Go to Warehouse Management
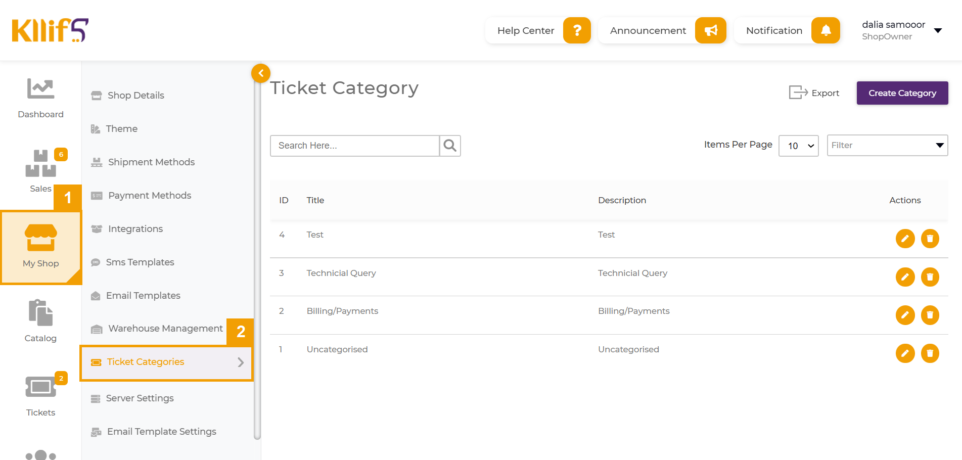Screen dimensions: 962x460 (165, 329)
